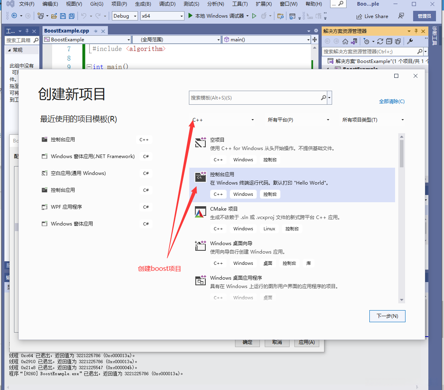Click the save file icon
Screen dimensions: 444x390
(x=63, y=16)
